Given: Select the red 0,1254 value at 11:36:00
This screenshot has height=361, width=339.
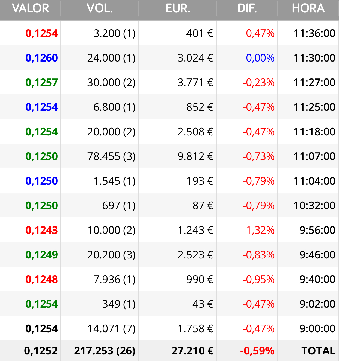Looking at the screenshot, I should pyautogui.click(x=41, y=33).
